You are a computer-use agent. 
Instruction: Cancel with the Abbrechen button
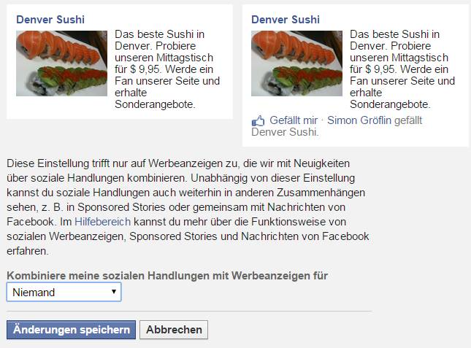[x=174, y=330]
